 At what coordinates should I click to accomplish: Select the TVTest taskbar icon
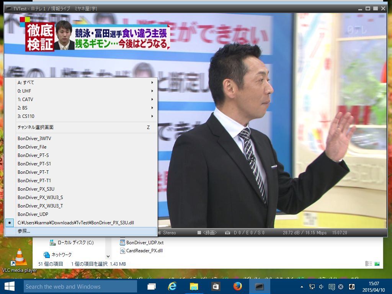pyautogui.click(x=259, y=286)
